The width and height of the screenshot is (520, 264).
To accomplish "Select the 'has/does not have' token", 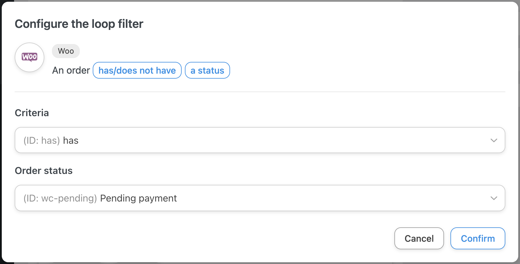I will point(137,70).
